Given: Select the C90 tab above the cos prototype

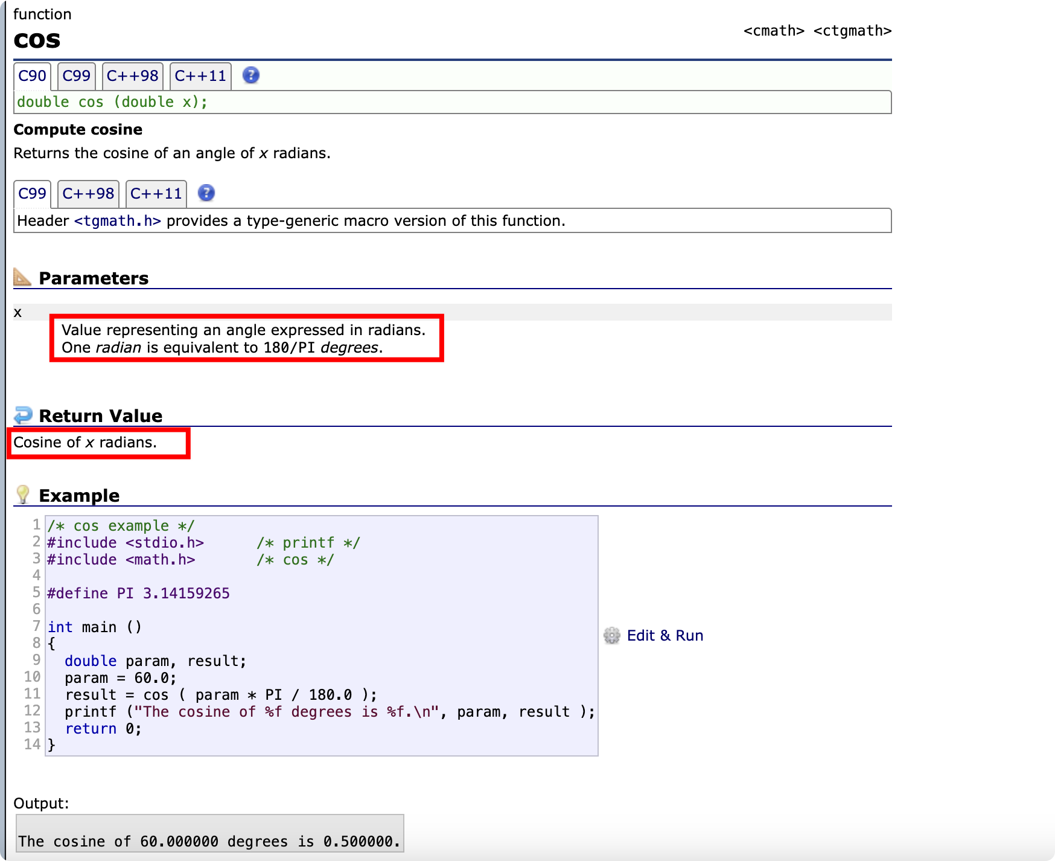Looking at the screenshot, I should 32,76.
